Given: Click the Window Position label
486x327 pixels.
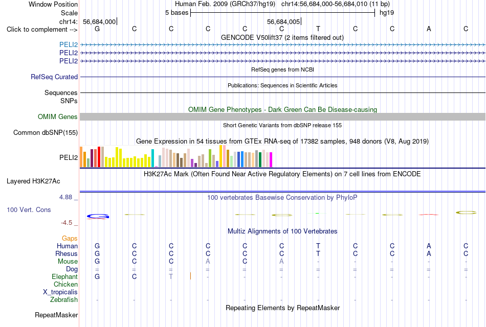Looking at the screenshot, I should (x=53, y=4).
